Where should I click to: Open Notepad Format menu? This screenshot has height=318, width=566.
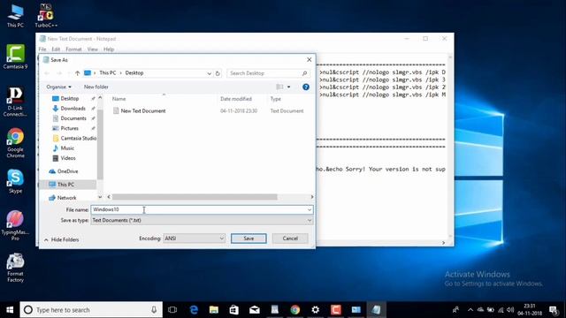point(73,49)
